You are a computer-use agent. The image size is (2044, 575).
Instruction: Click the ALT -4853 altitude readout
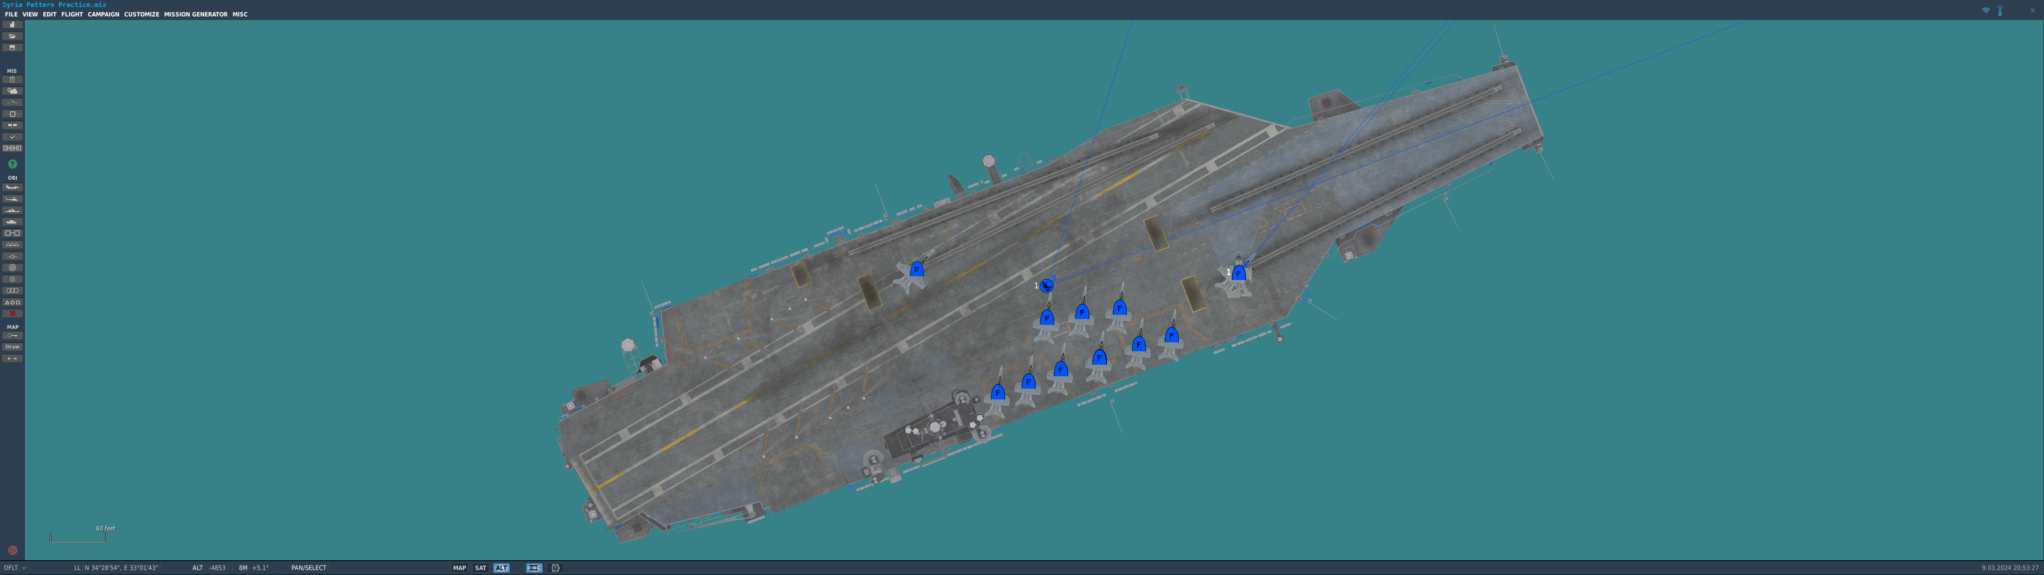click(x=209, y=568)
